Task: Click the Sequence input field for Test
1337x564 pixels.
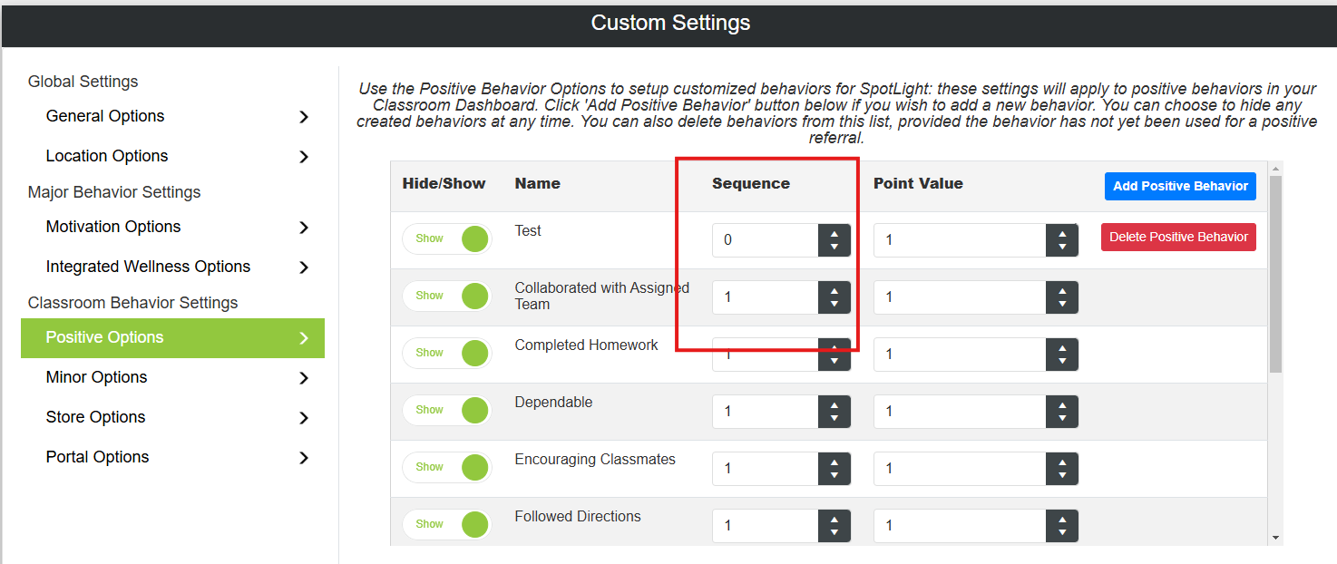Action: 766,240
